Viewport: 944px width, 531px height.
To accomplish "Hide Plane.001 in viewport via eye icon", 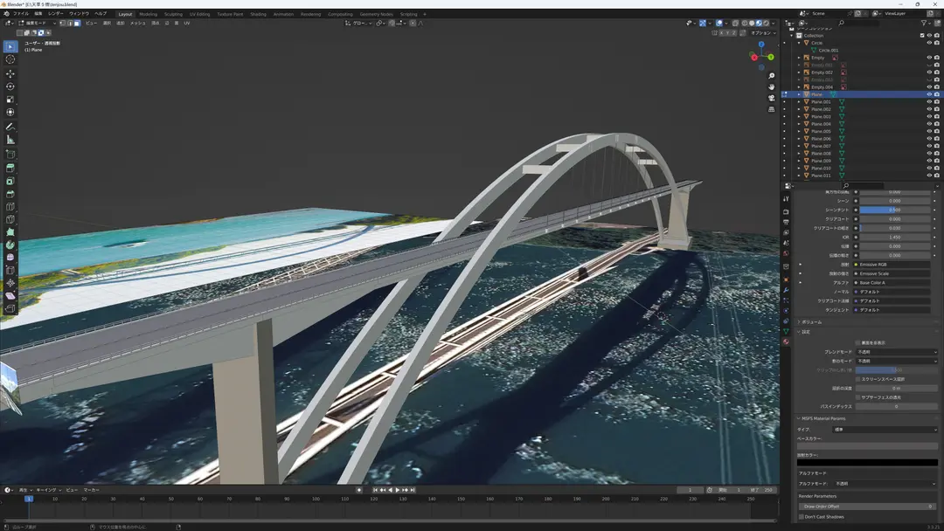I will 929,101.
